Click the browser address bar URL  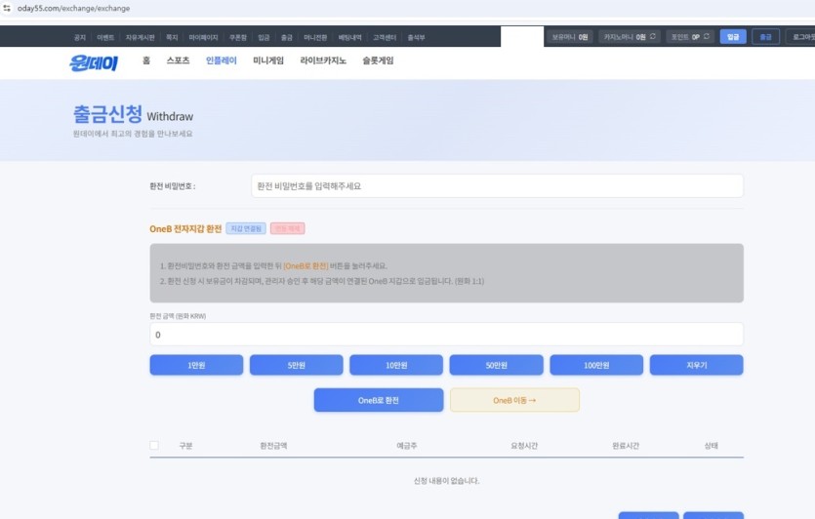(x=73, y=9)
